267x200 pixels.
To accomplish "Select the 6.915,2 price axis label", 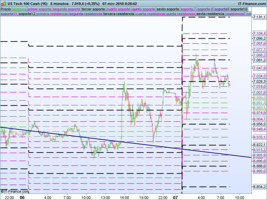I will 259,150.
